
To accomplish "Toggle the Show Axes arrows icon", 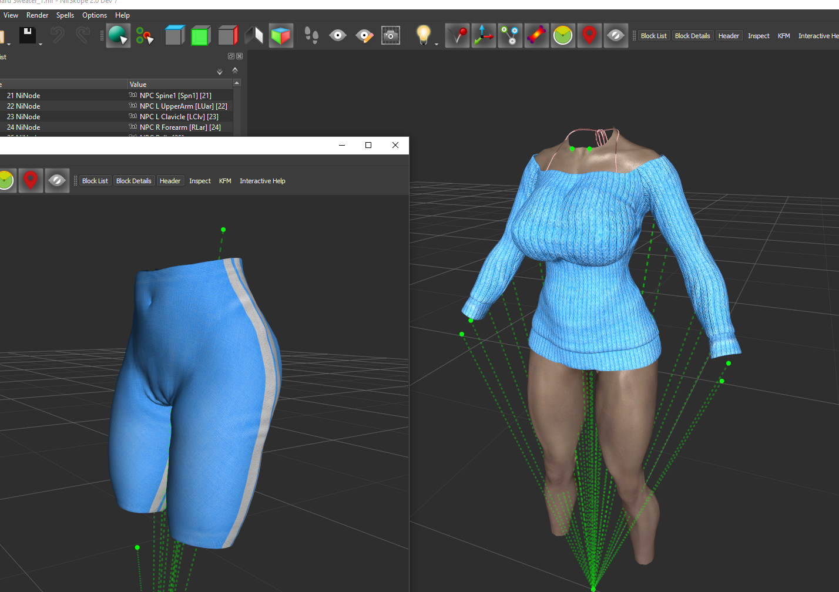I will click(x=484, y=36).
